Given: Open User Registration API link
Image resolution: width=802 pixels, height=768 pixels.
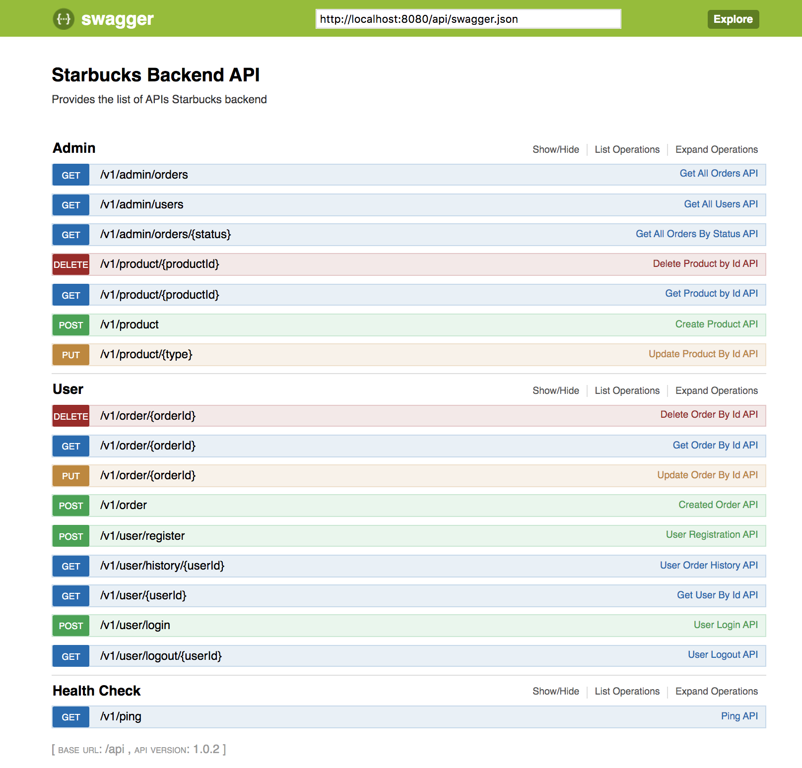Looking at the screenshot, I should click(712, 534).
